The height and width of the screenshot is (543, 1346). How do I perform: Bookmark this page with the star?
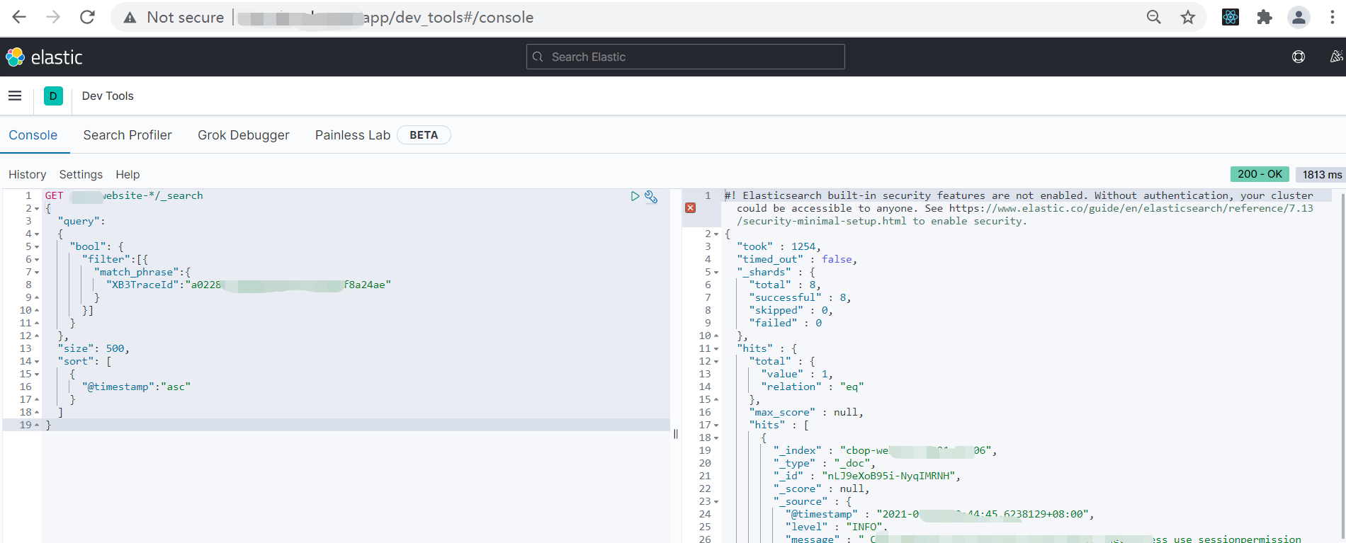click(x=1188, y=17)
